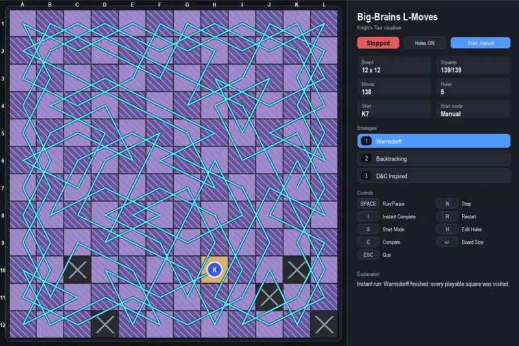Click the red Stopped status button

pyautogui.click(x=378, y=43)
